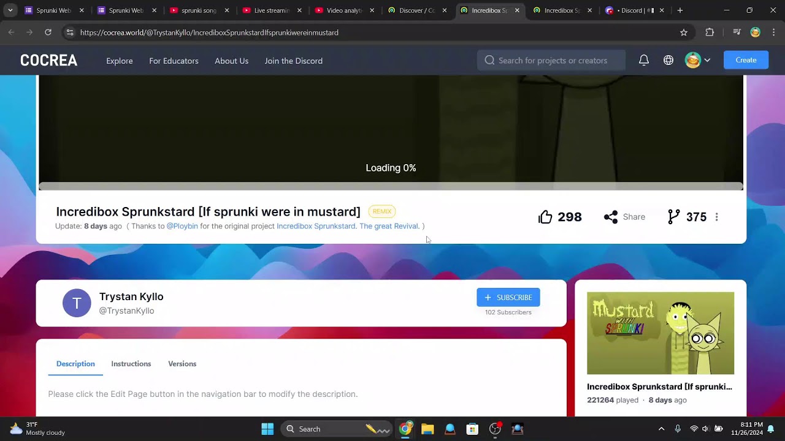Image resolution: width=785 pixels, height=441 pixels.
Task: Open the browser extensions puzzle icon
Action: (710, 32)
